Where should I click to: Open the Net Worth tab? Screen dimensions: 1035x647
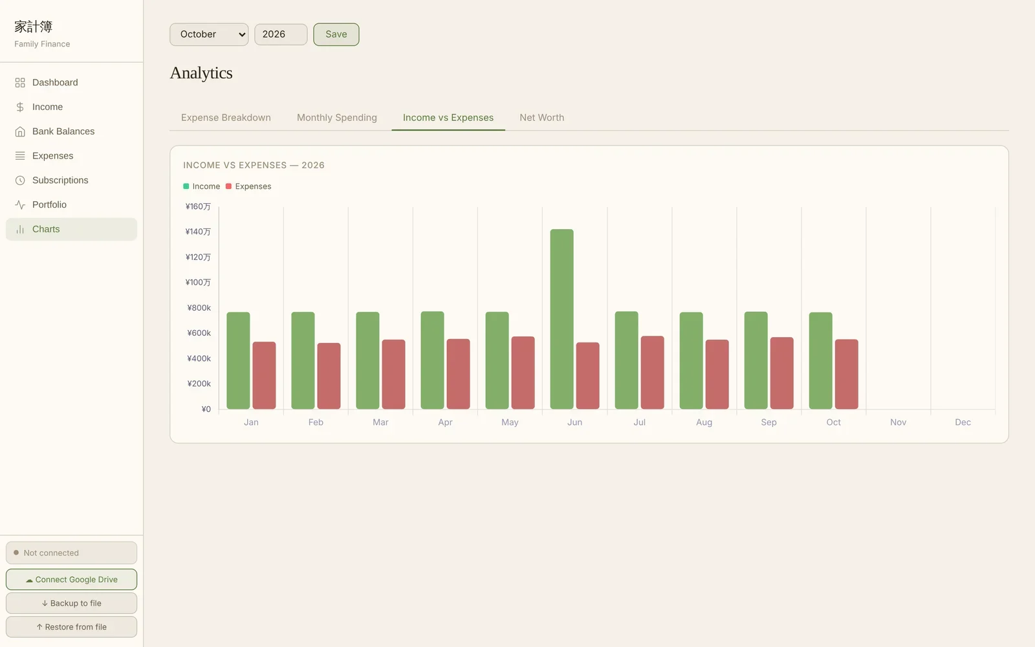542,118
